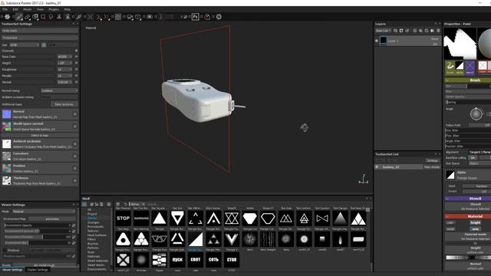Remove the Normal additional map
491x276 pixels.
[75, 114]
